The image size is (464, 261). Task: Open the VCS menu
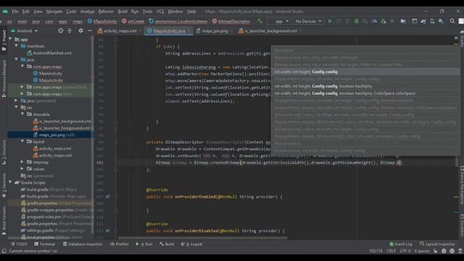[160, 12]
